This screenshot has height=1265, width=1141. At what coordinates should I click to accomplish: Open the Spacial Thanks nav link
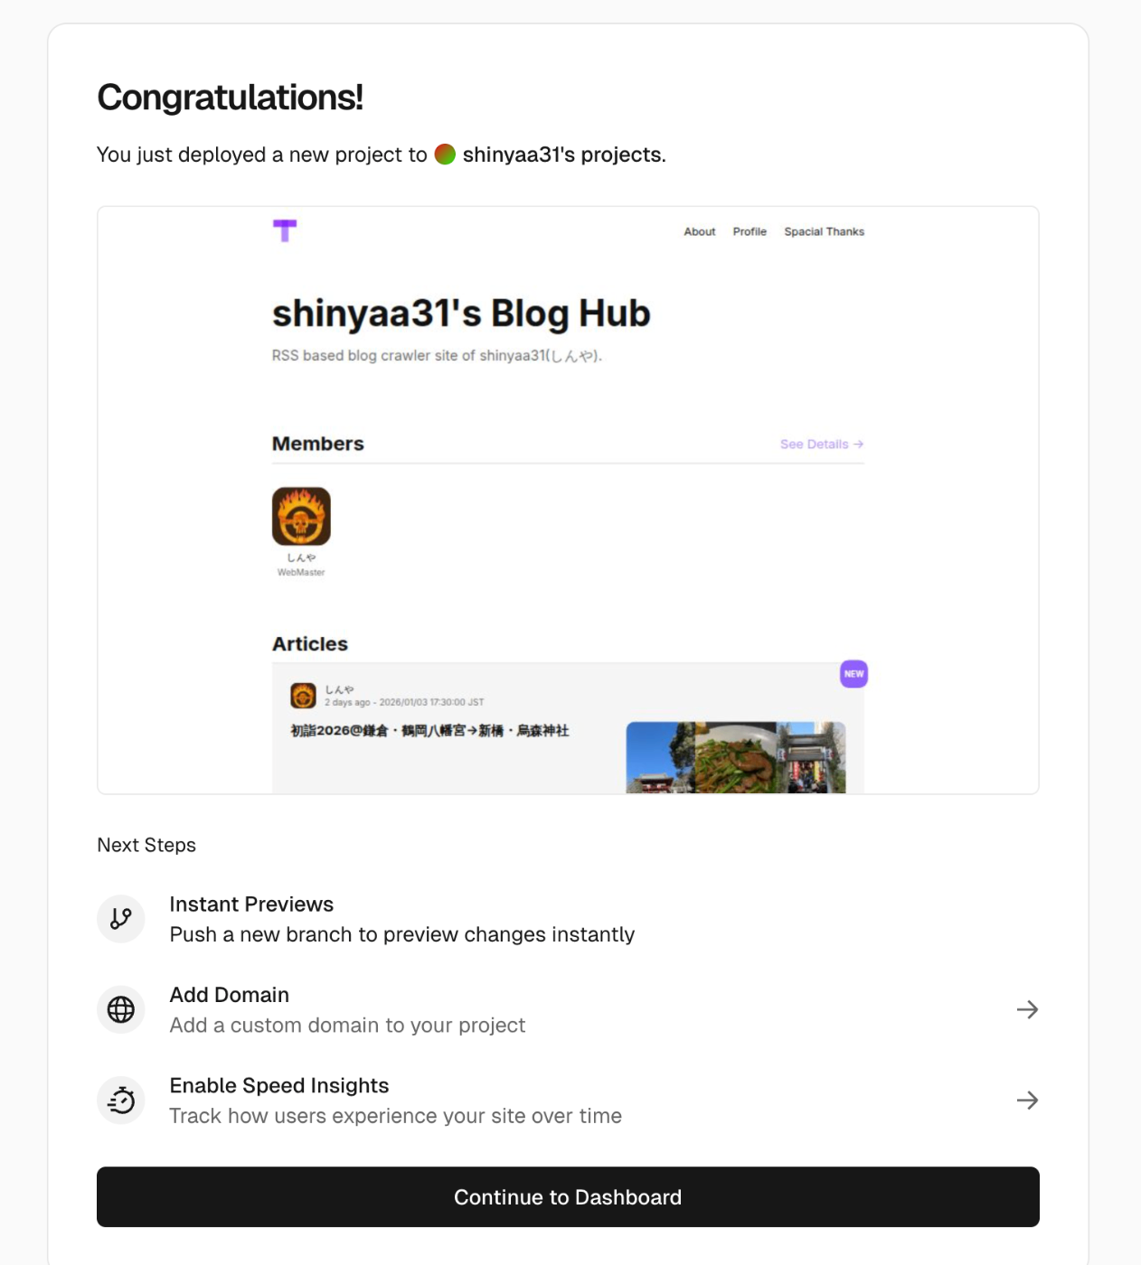824,232
